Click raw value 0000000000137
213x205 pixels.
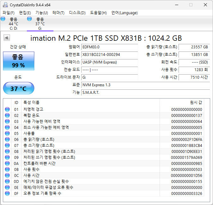click(x=186, y=116)
